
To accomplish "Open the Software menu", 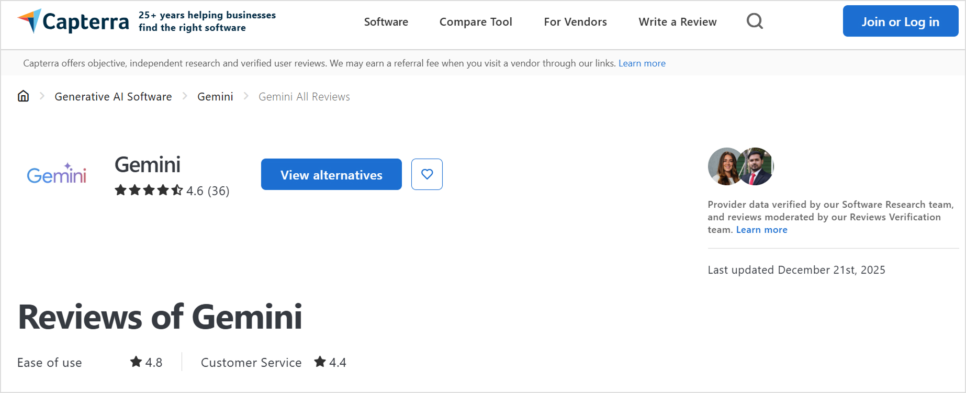I will click(386, 22).
